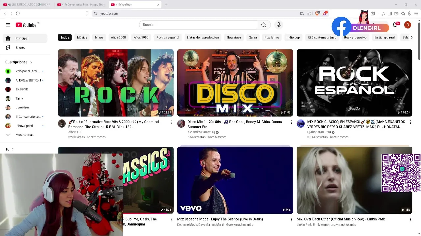Start voice search with microphone icon
421x236 pixels.
tap(279, 25)
